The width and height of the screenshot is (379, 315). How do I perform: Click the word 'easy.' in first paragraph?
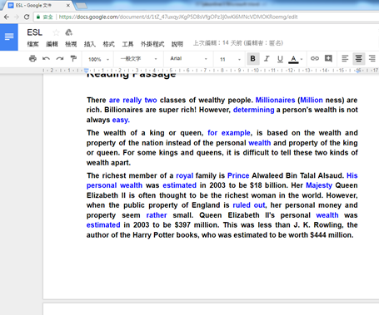coord(121,120)
